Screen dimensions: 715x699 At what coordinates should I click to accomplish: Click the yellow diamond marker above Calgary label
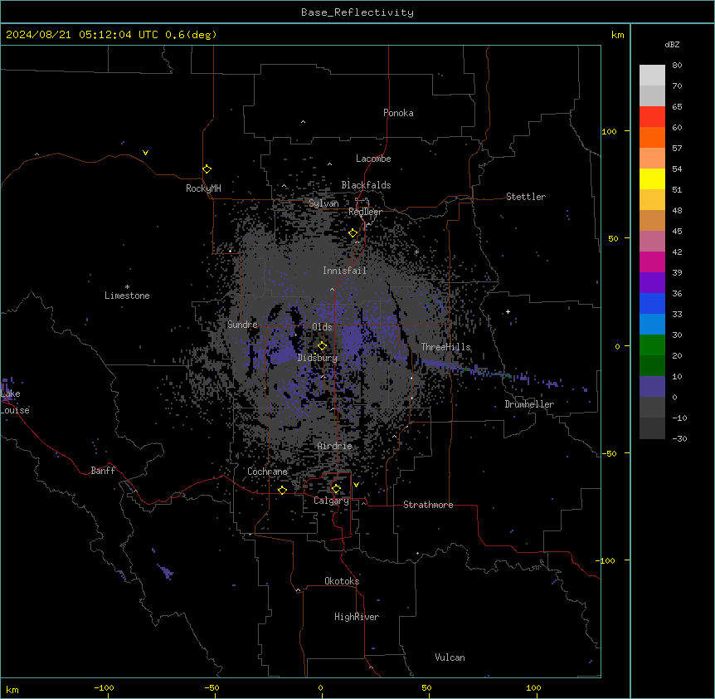coord(336,489)
